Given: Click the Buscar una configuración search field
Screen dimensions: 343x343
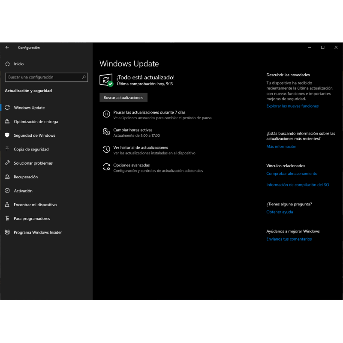Looking at the screenshot, I should click(x=46, y=77).
